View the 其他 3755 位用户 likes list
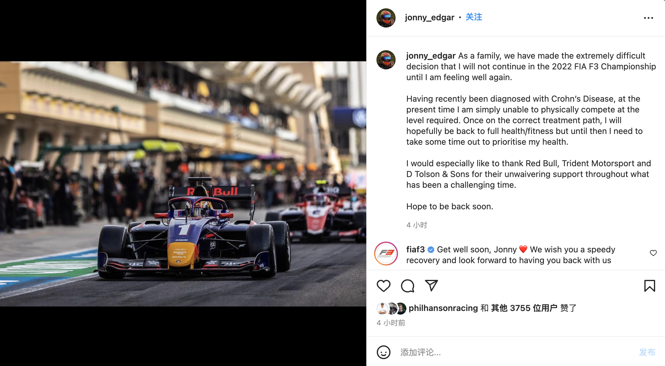 coord(524,308)
